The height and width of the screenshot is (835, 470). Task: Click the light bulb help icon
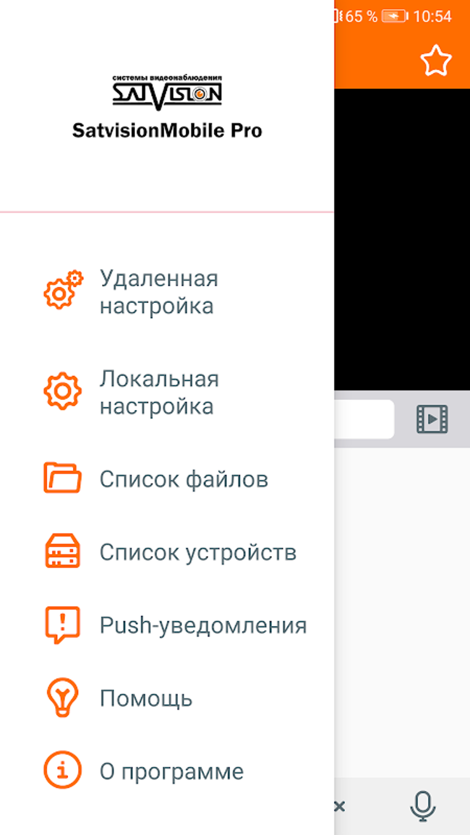63,697
